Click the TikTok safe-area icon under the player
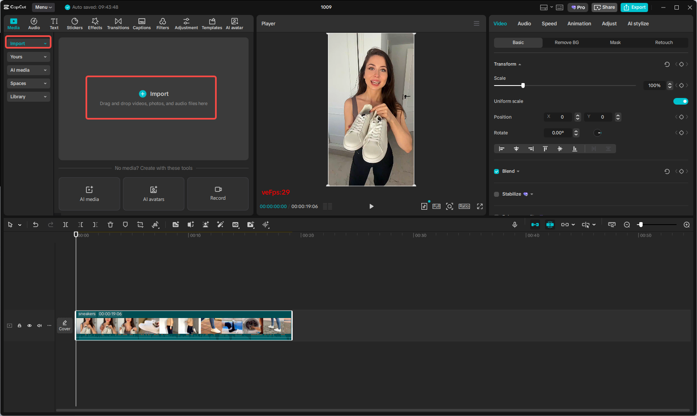This screenshot has width=697, height=416. tap(424, 206)
